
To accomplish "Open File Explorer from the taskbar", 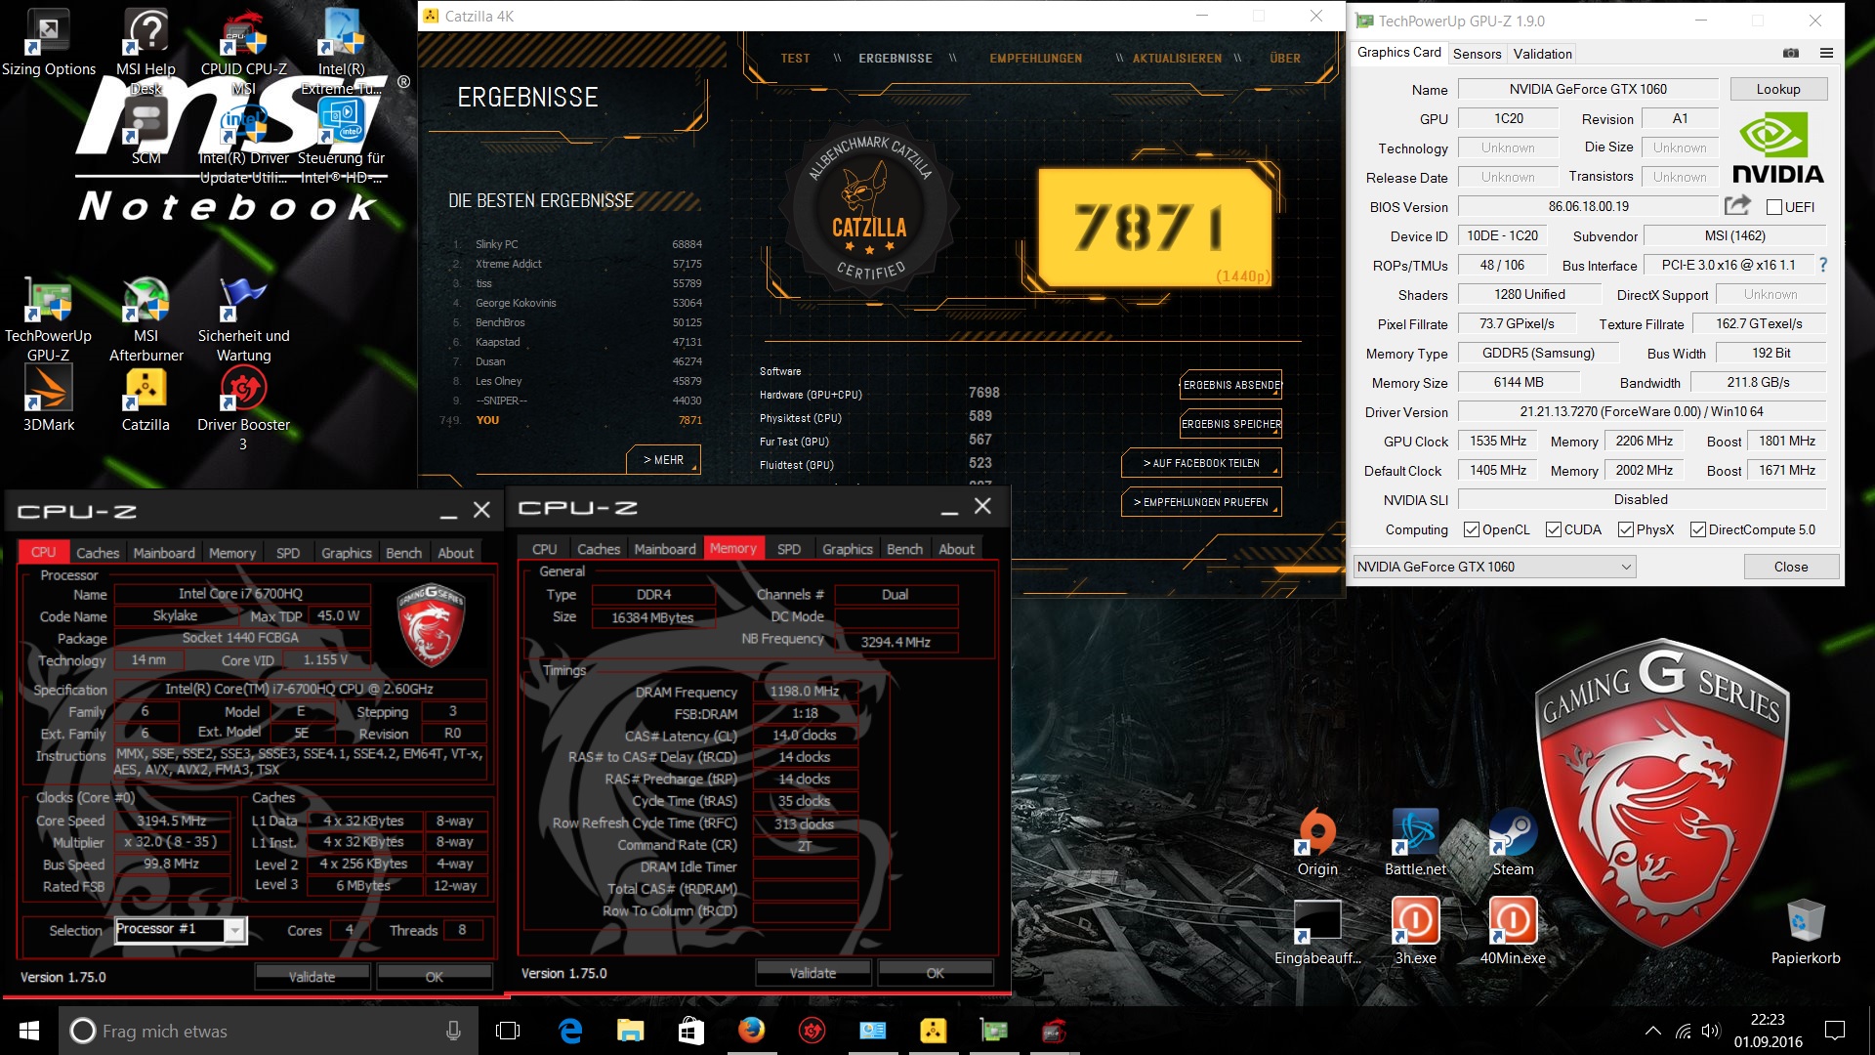I will click(631, 1031).
